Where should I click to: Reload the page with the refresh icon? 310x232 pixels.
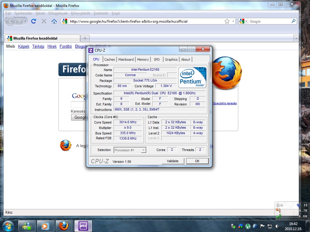[34, 21]
